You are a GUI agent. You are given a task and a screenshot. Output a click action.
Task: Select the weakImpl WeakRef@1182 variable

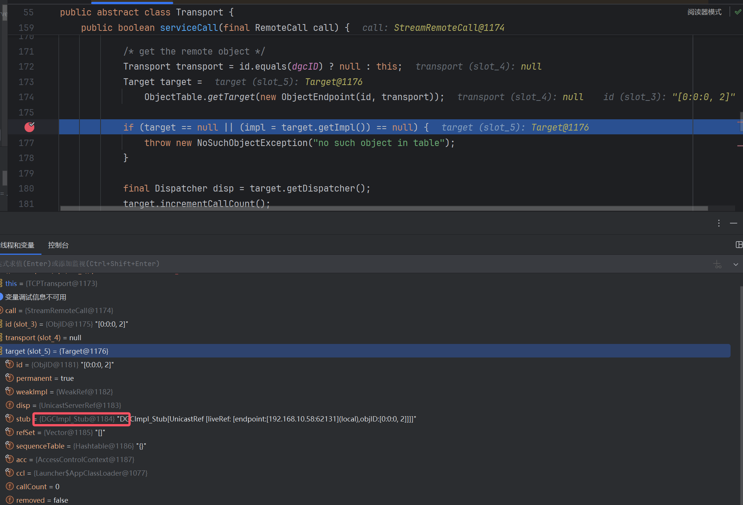64,392
